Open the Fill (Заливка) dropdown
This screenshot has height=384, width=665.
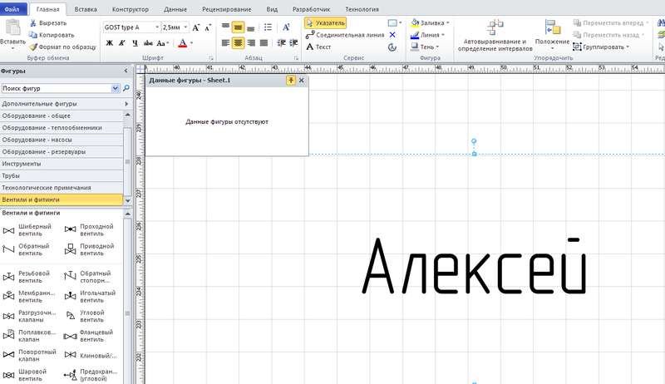coord(430,23)
